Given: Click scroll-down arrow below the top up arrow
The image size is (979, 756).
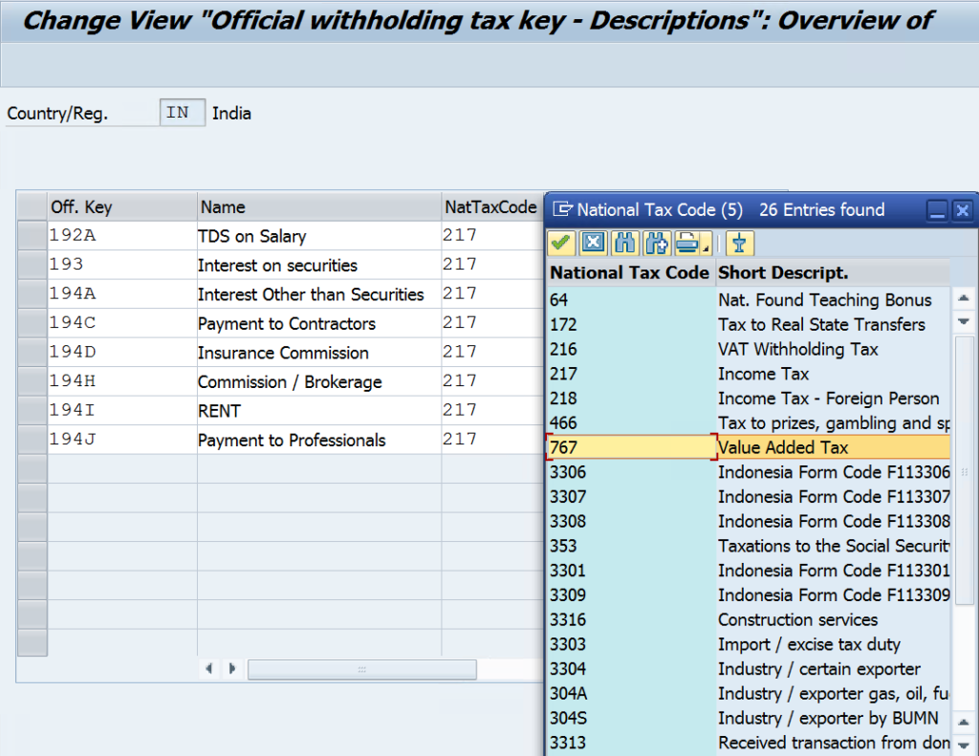Looking at the screenshot, I should (964, 321).
